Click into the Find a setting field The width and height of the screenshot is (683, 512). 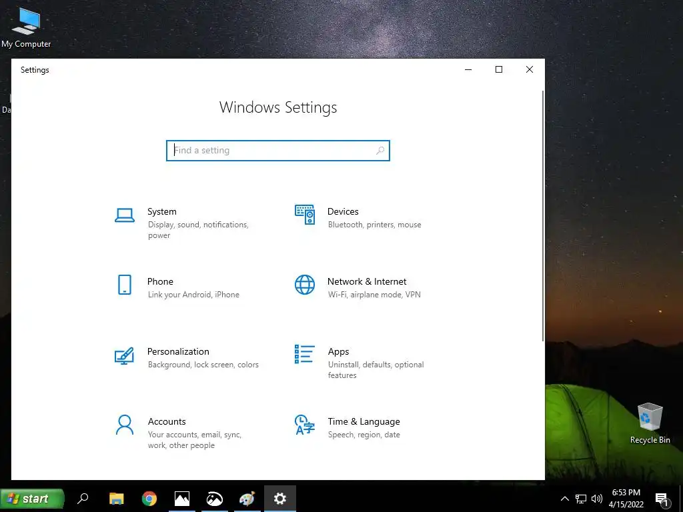tap(278, 150)
